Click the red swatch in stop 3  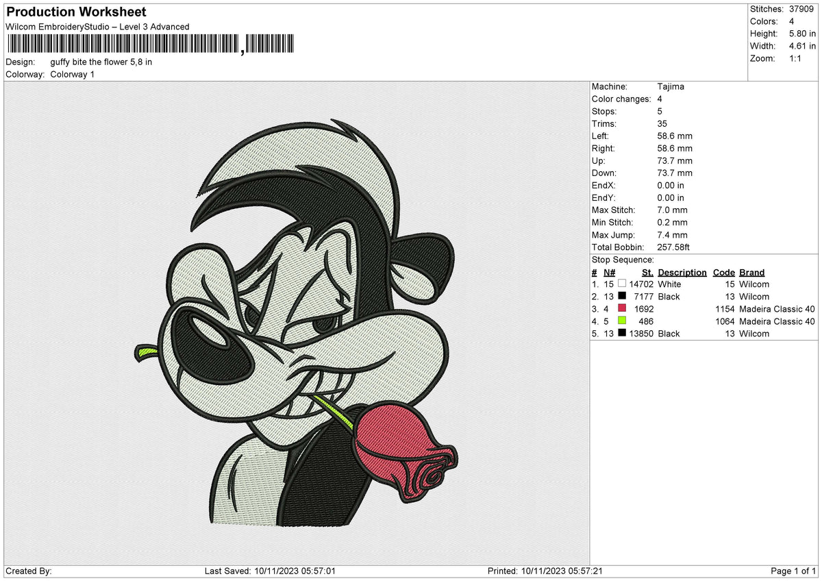622,308
